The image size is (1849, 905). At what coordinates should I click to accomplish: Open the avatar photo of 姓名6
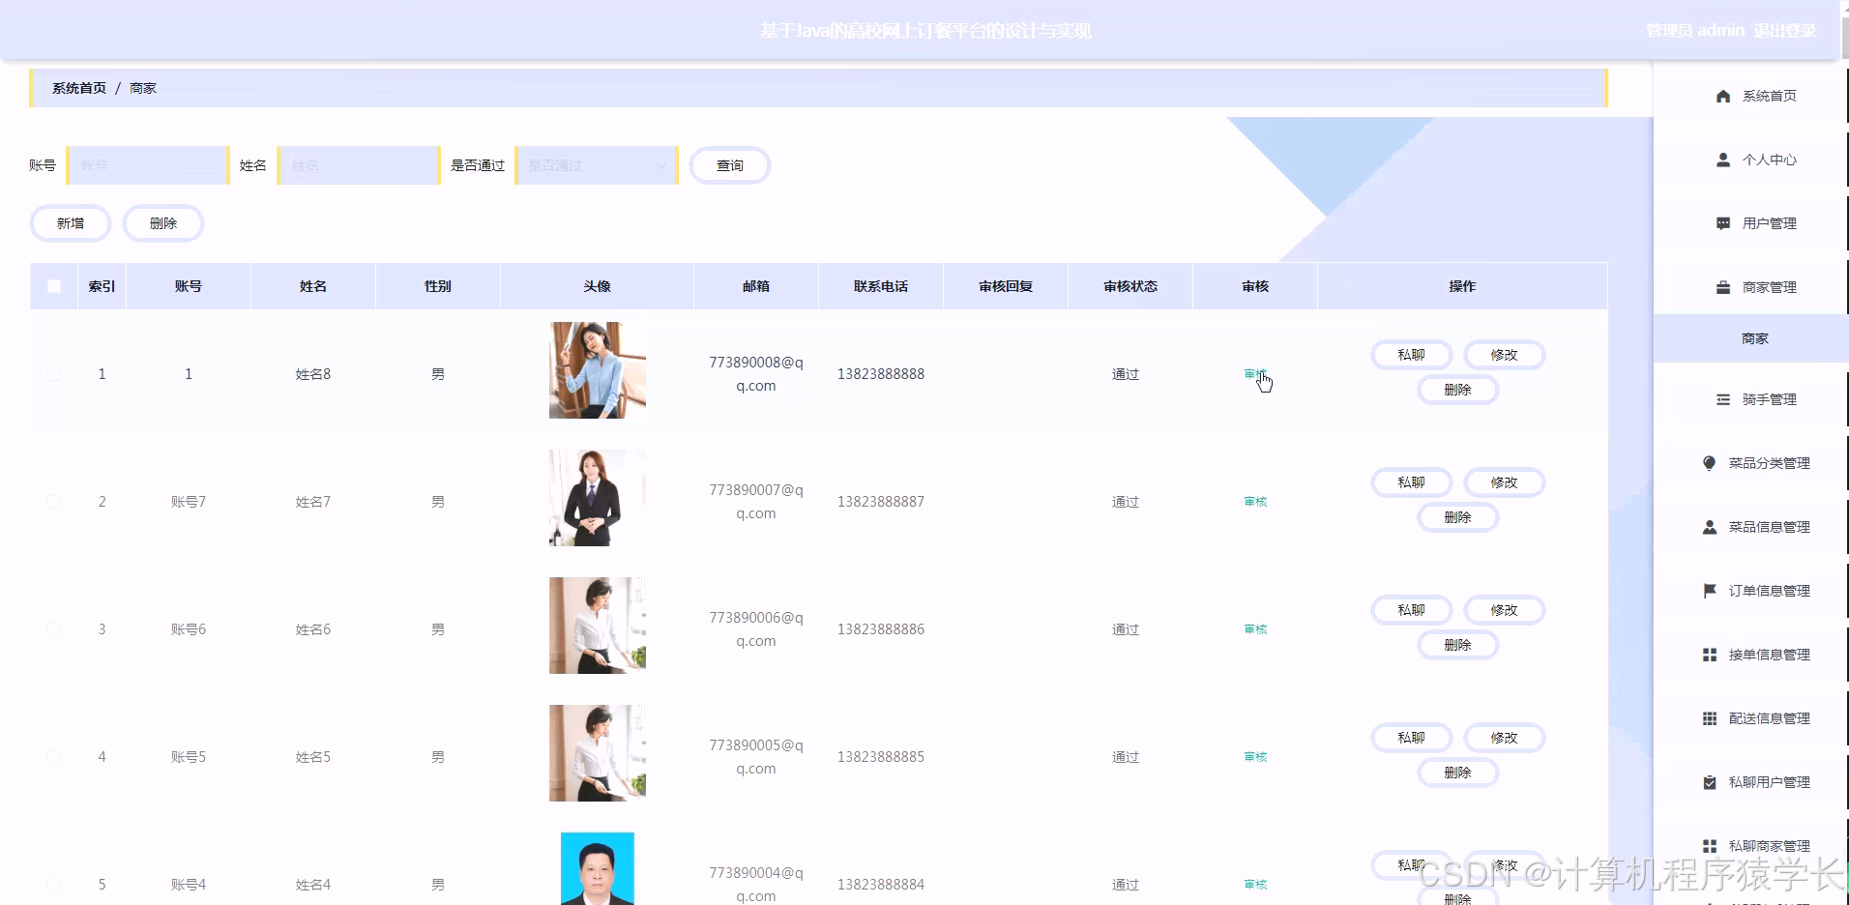[x=597, y=625]
